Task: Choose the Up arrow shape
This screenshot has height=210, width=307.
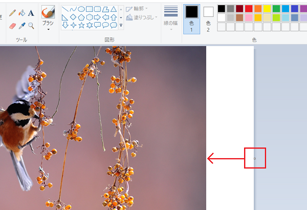Action: click(x=114, y=17)
